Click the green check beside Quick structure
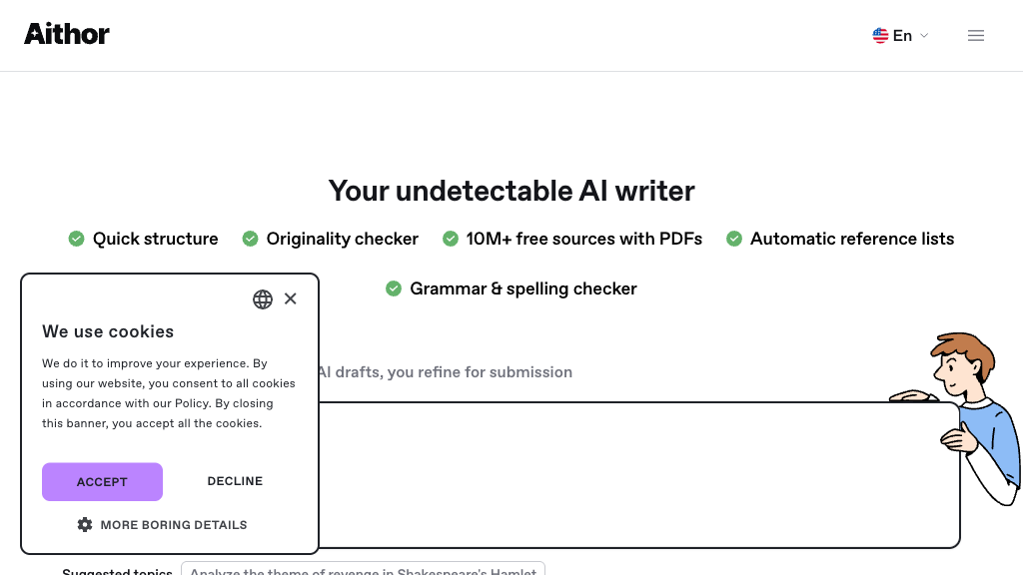The height and width of the screenshot is (575, 1023). coord(76,239)
